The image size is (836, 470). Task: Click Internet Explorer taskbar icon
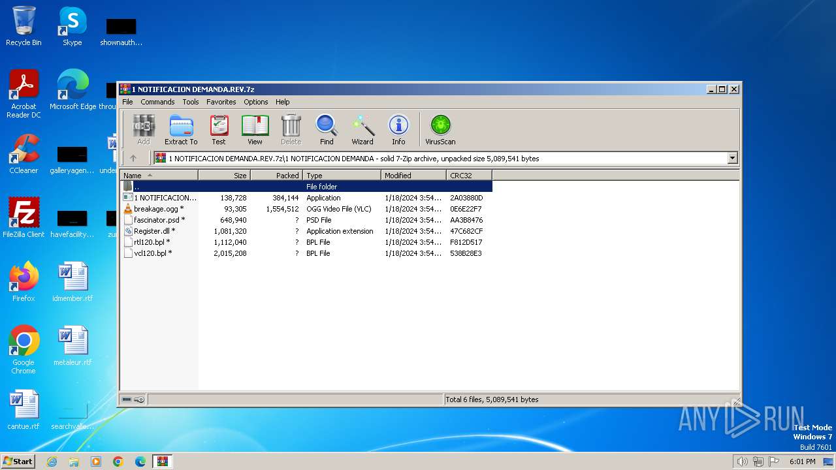click(52, 462)
